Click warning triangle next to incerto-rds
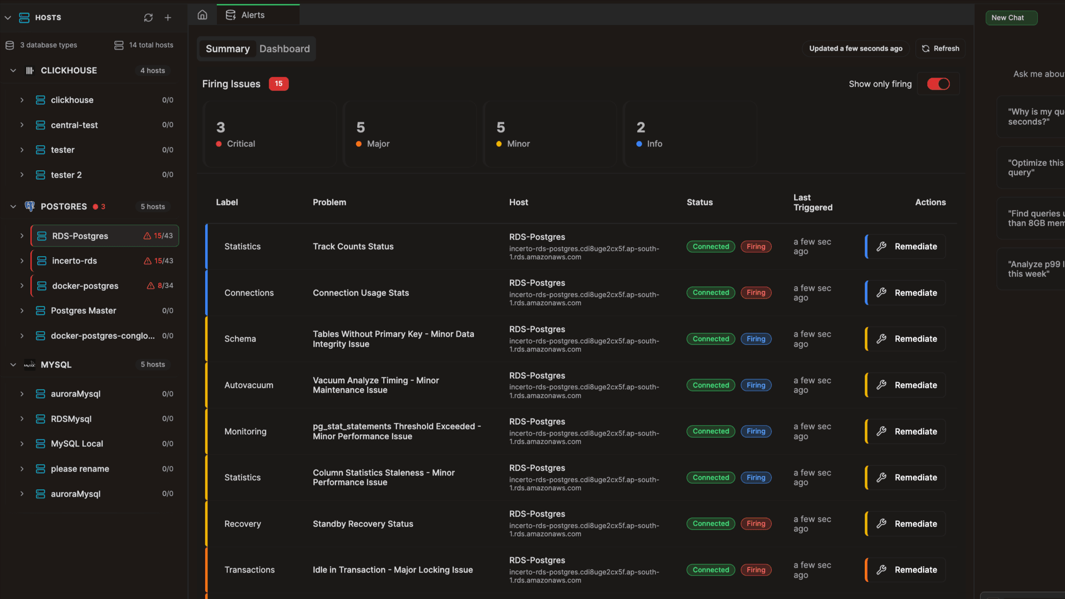 148,261
